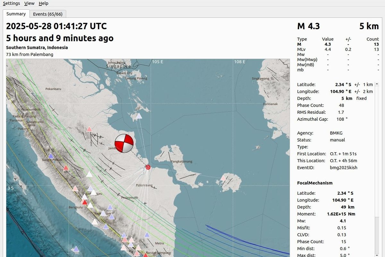Click the bright red station triangle near Bengkulu
The width and height of the screenshot is (385, 257).
[x=84, y=202]
